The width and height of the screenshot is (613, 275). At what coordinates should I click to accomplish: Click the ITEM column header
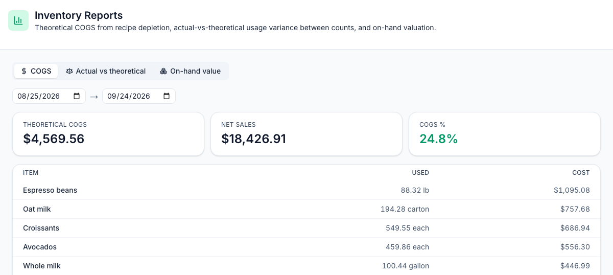tap(31, 173)
